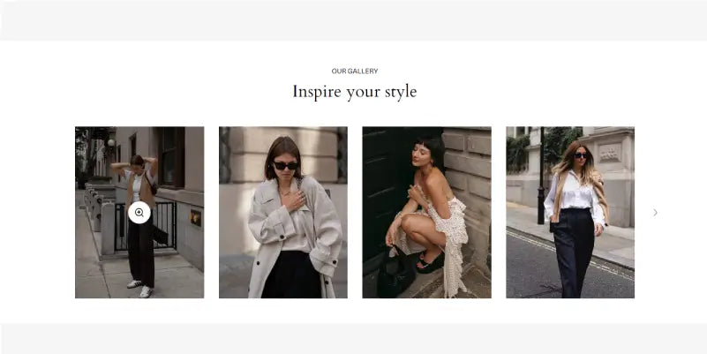
Task: Click the navy trousers of the walking woman
Action: point(574,252)
